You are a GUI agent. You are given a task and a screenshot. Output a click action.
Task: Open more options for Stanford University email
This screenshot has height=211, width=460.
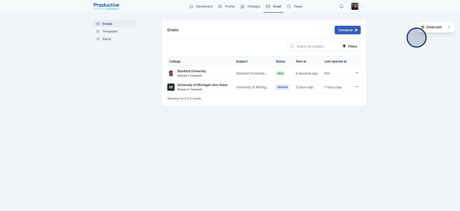[357, 73]
